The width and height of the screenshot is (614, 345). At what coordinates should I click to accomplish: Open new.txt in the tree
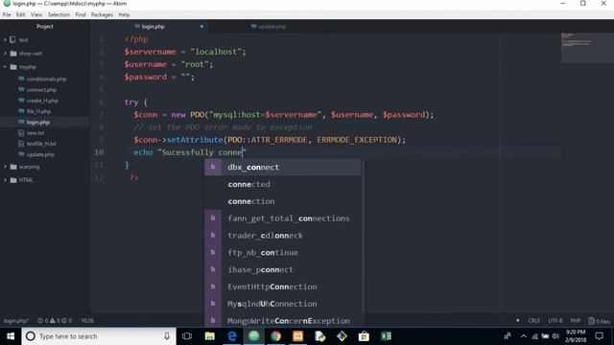pyautogui.click(x=35, y=133)
